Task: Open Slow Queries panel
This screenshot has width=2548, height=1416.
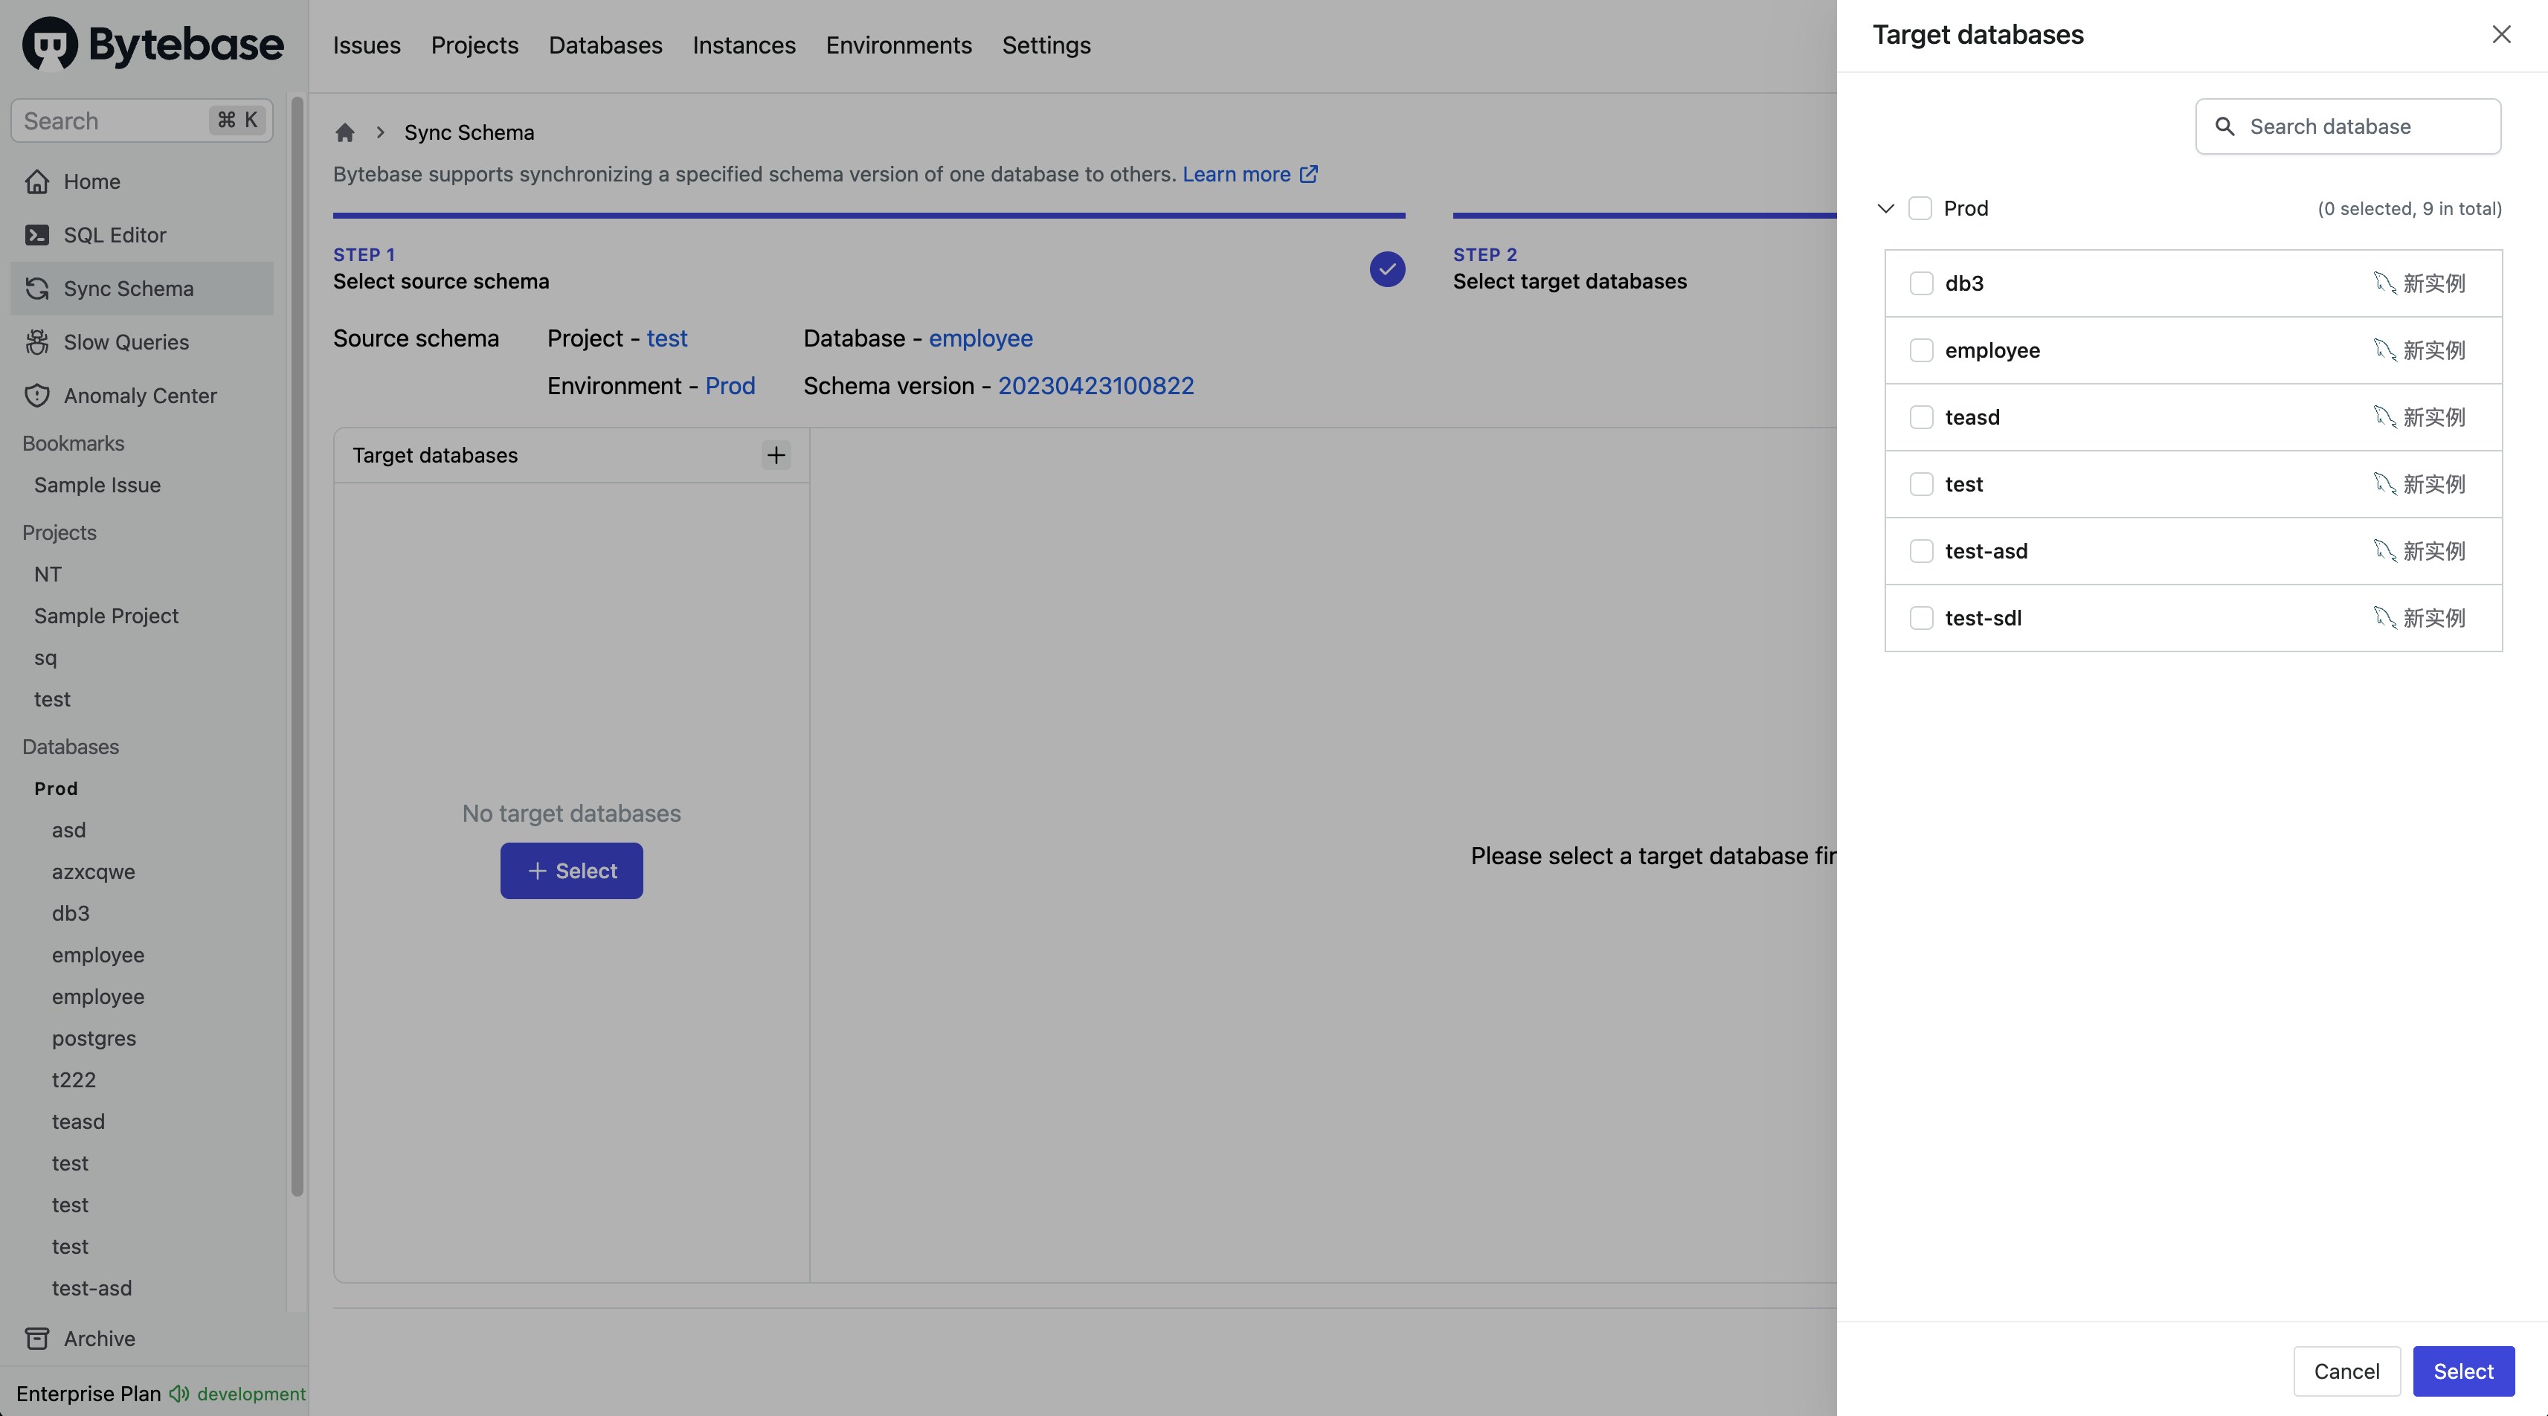Action: (125, 341)
